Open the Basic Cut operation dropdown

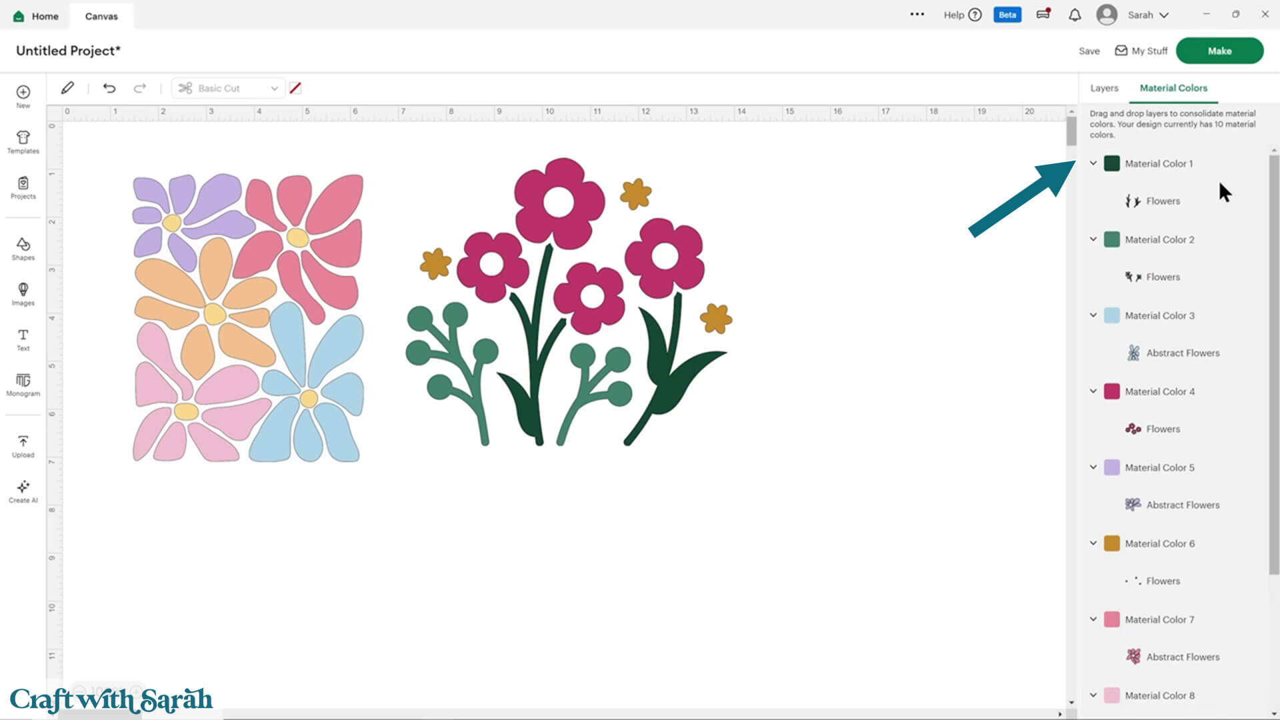coord(229,88)
